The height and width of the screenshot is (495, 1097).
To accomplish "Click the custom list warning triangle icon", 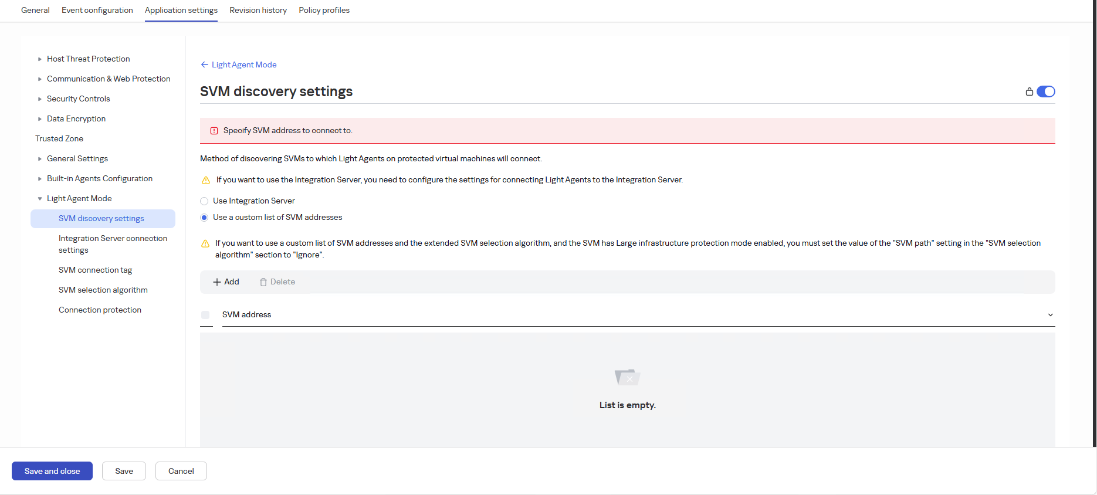I will pyautogui.click(x=205, y=243).
